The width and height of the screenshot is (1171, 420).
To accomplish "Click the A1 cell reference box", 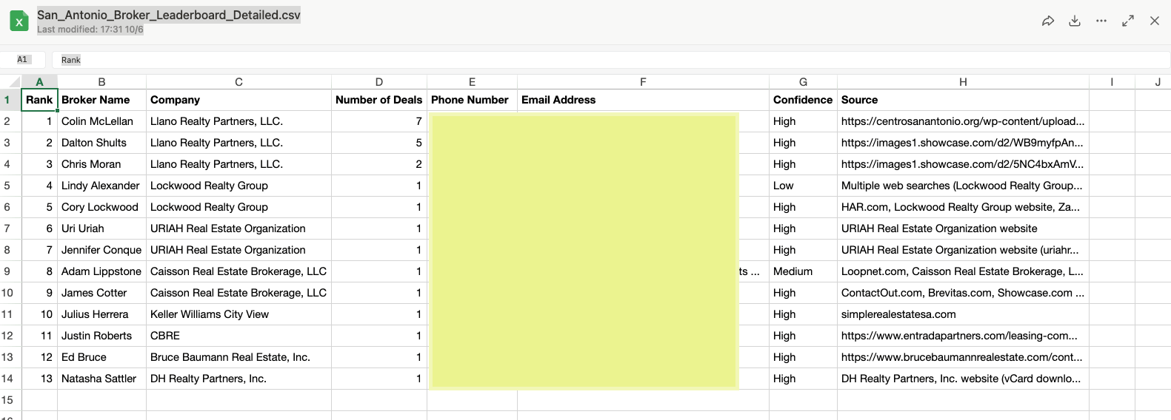I will pos(23,60).
